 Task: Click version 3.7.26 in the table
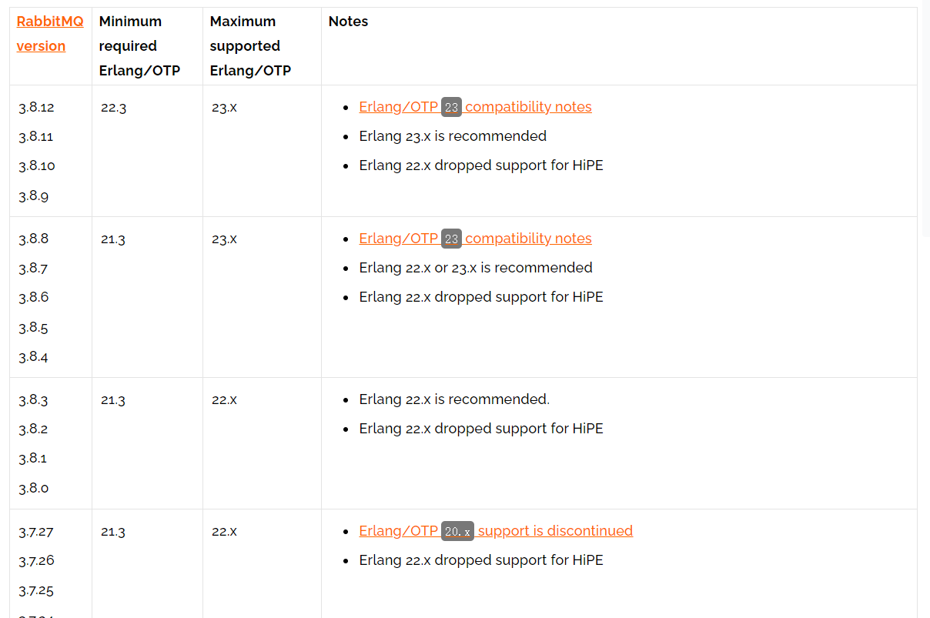36,560
